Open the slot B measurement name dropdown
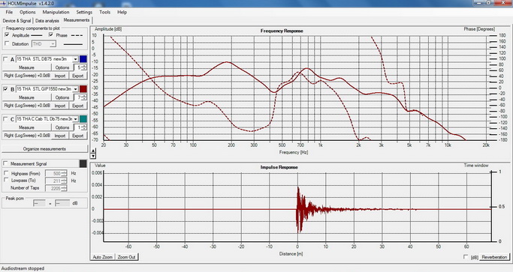 tap(75, 89)
